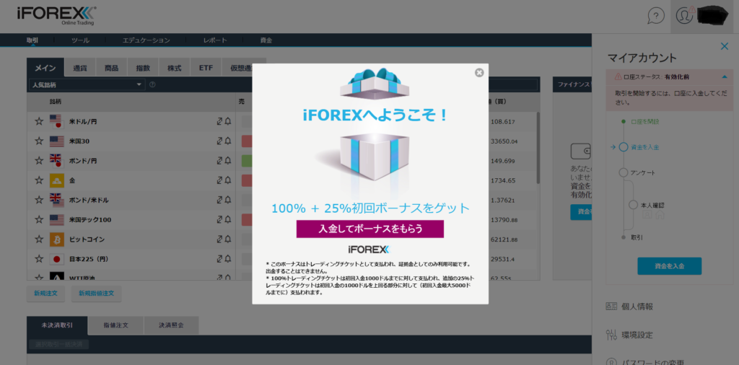The image size is (739, 365).
Task: Open chart icon for 米ドル/円
Action: pyautogui.click(x=219, y=121)
